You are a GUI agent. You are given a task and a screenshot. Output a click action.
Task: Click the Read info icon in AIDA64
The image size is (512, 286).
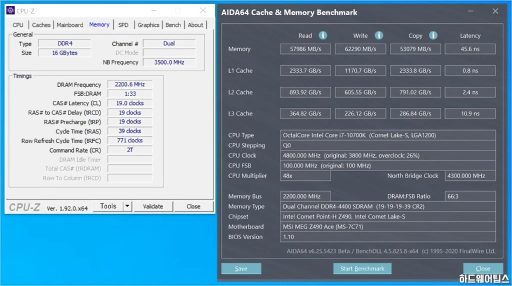click(x=322, y=35)
